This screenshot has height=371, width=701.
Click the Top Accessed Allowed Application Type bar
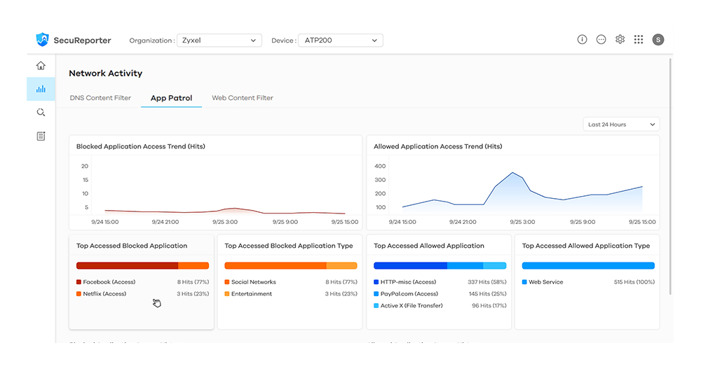588,265
